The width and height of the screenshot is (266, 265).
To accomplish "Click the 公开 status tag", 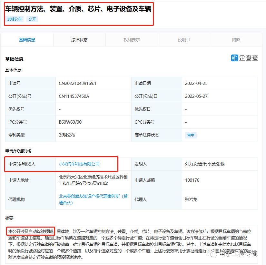I will [x=32, y=19].
